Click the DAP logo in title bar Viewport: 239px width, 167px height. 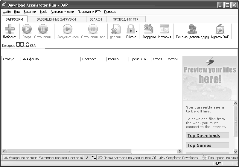coord(4,5)
